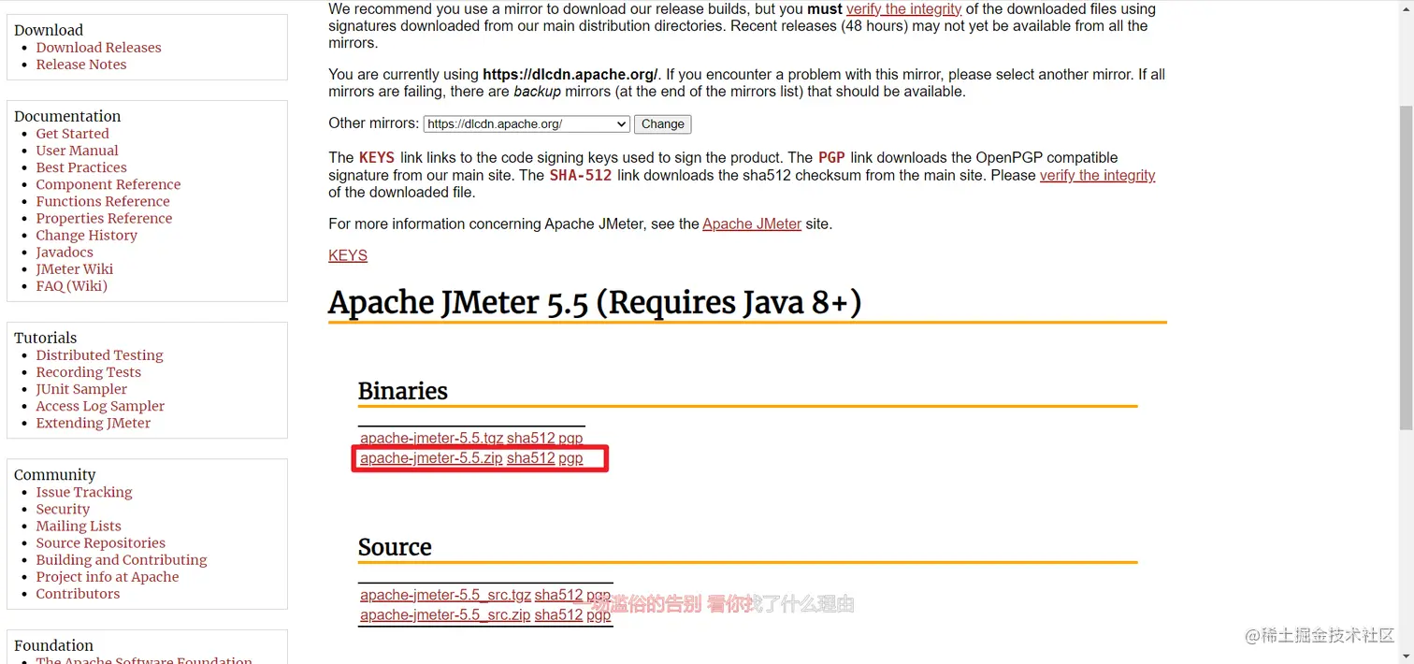Open sha512 for apache-jmeter-5.5_src.zip
The image size is (1414, 664).
click(558, 615)
